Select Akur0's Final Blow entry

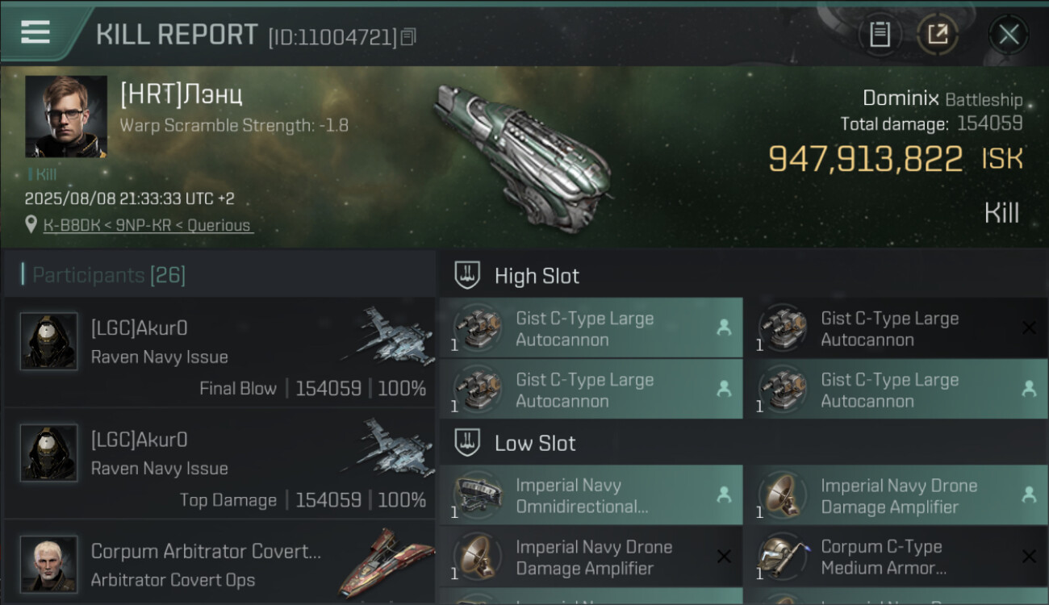[219, 353]
